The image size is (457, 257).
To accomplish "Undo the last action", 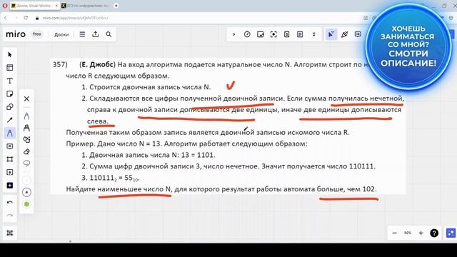I will (x=9, y=202).
